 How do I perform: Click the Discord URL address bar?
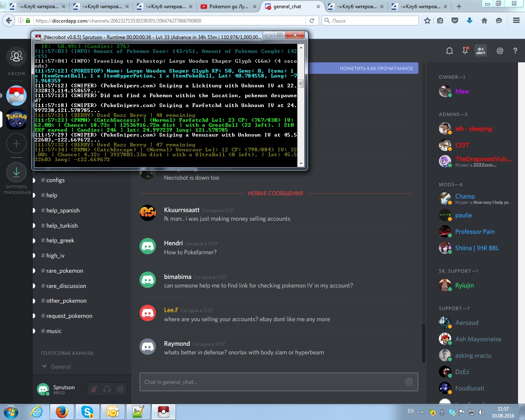(x=169, y=21)
